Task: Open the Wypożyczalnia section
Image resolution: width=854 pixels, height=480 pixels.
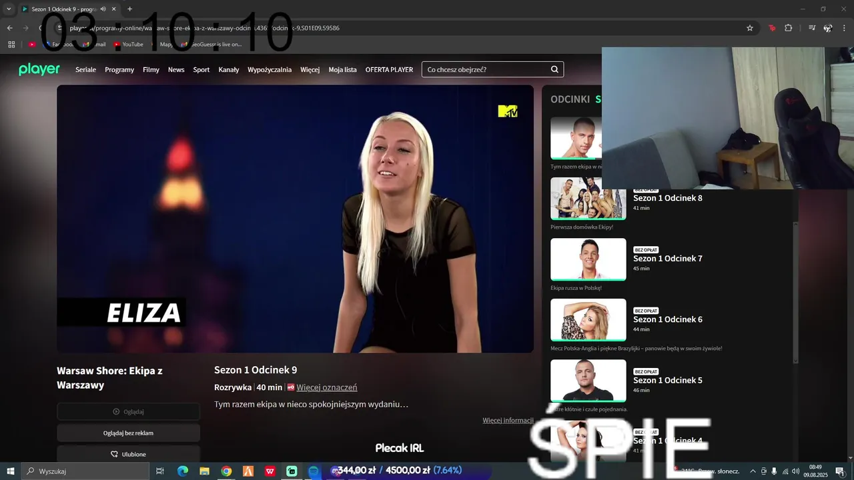Action: 270,69
